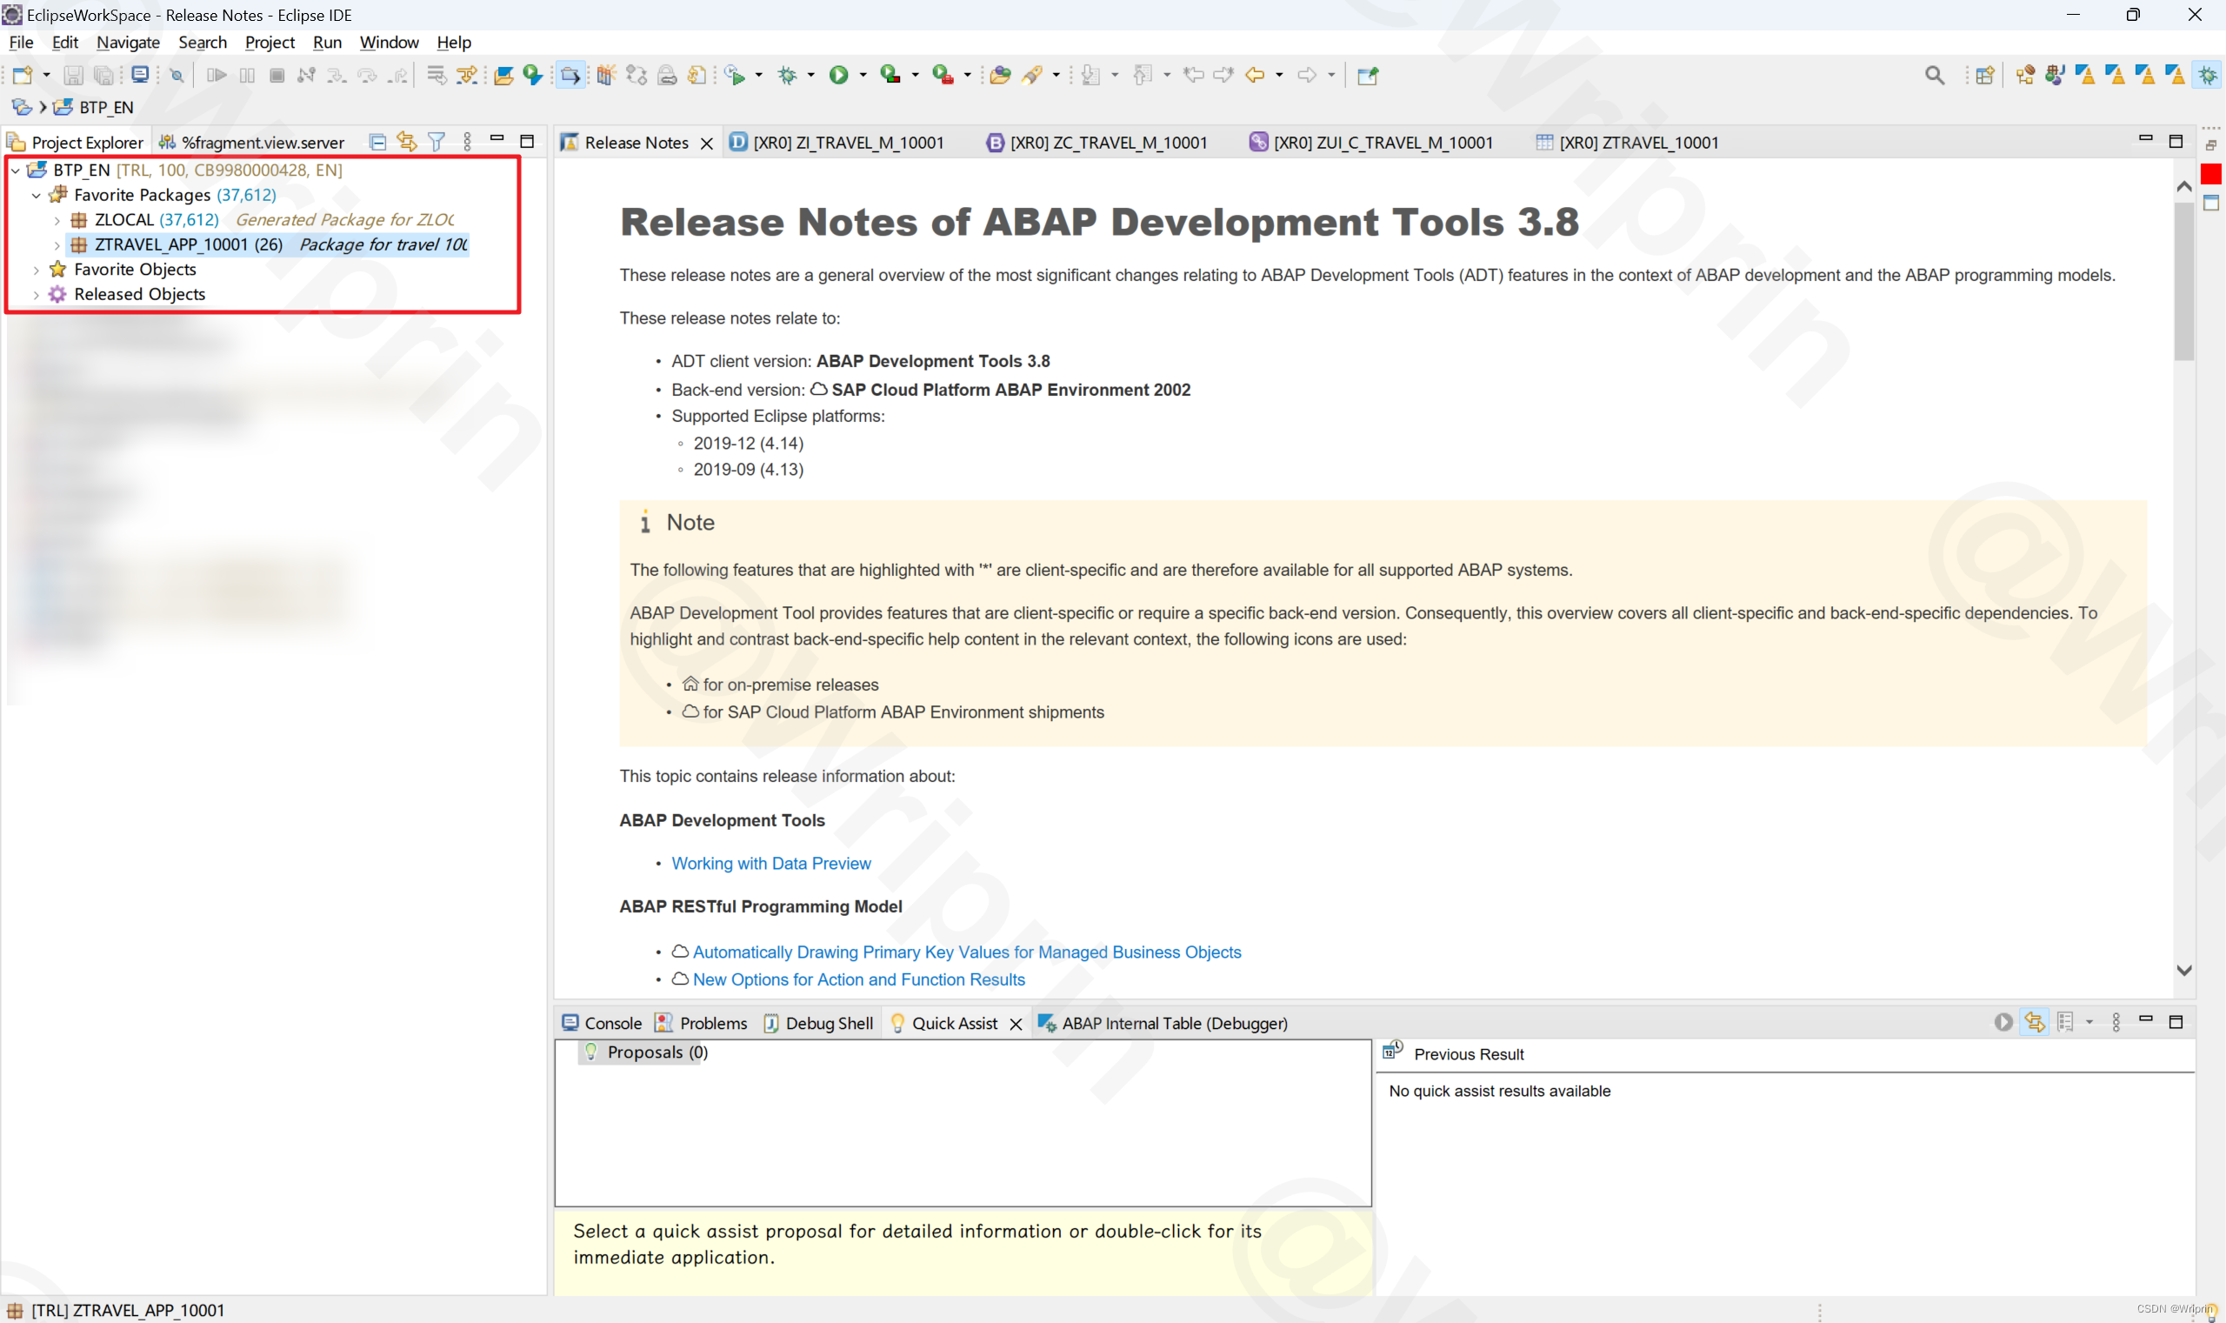Click the Project Explorer filter funnel icon
The height and width of the screenshot is (1323, 2226).
437,142
